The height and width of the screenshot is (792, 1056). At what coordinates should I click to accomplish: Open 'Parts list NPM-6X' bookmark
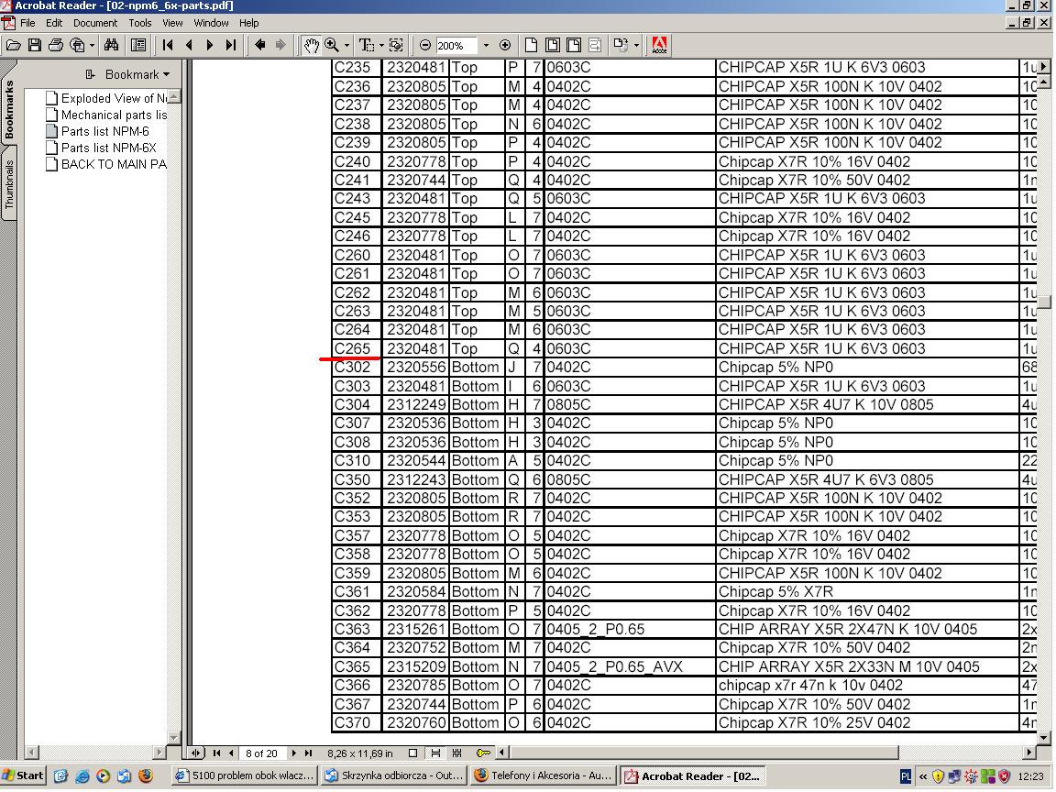(101, 148)
